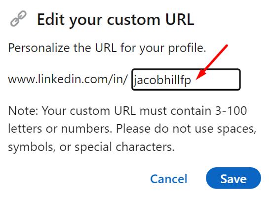This screenshot has height=198, width=273.
Task: Click the word custom in the heading
Action: tap(133, 20)
